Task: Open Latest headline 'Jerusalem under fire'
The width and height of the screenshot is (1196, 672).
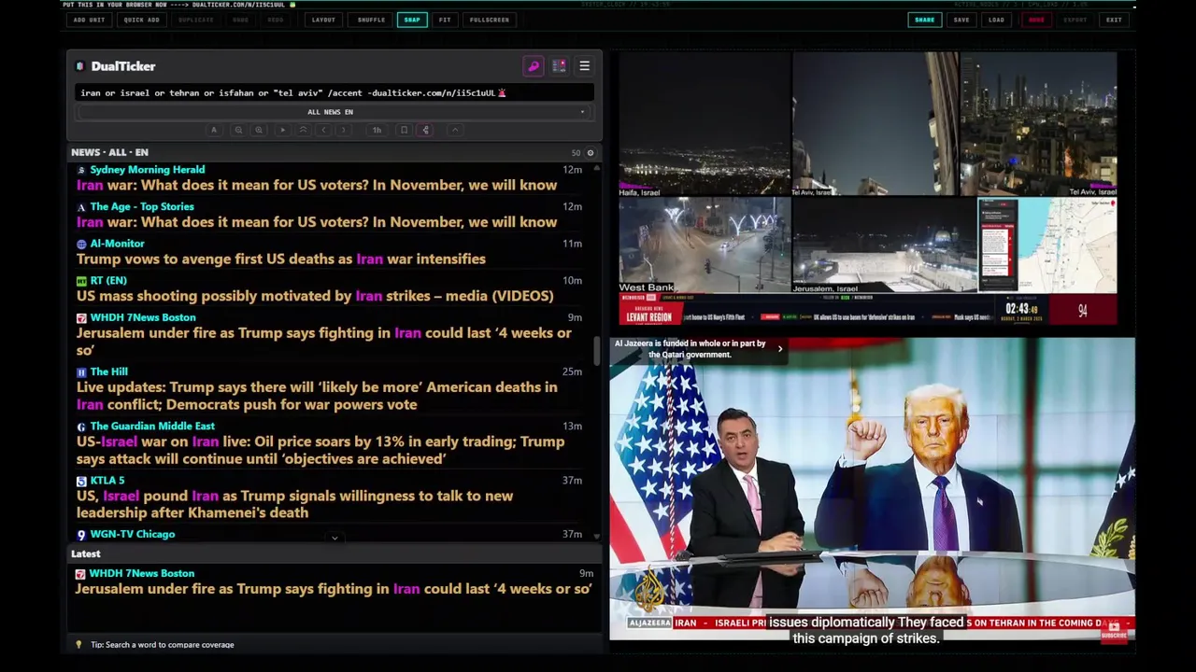Action: pyautogui.click(x=334, y=589)
